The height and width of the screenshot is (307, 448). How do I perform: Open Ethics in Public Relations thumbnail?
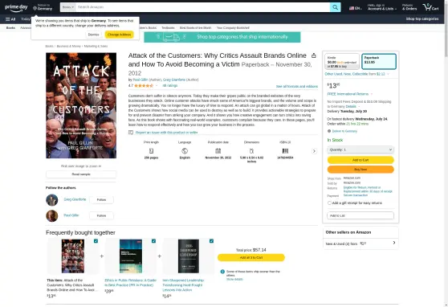(x=131, y=256)
